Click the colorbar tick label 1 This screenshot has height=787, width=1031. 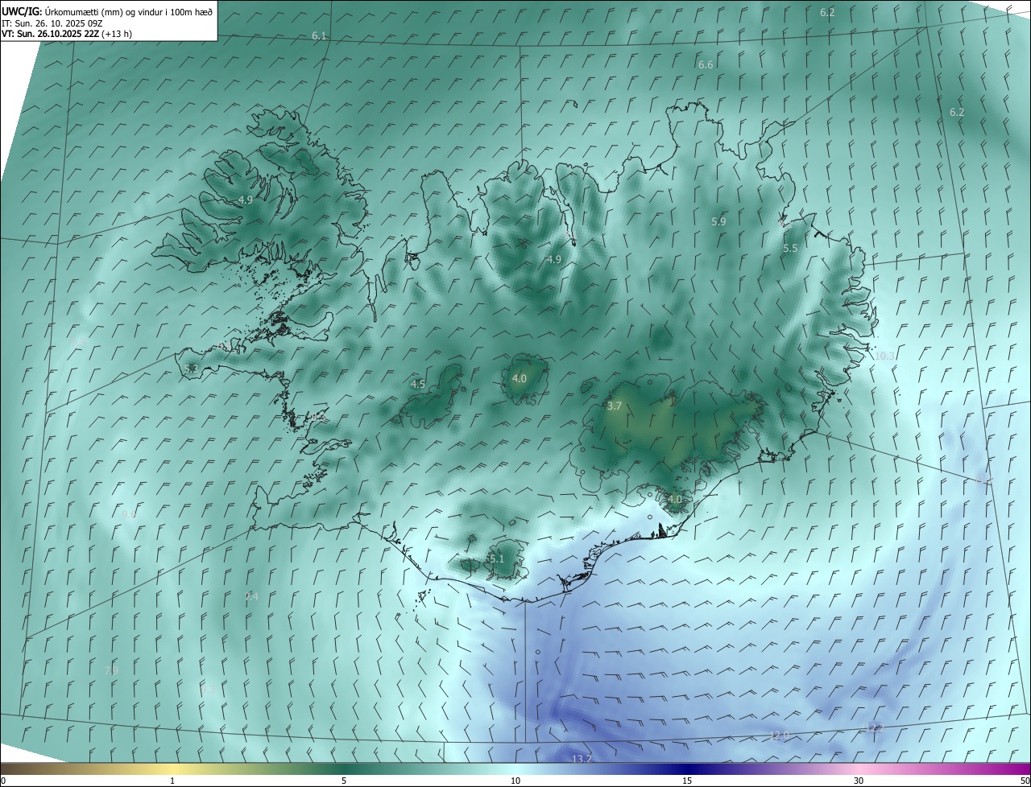[x=172, y=781]
